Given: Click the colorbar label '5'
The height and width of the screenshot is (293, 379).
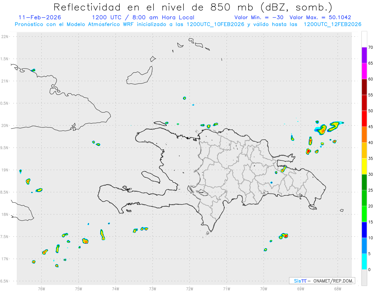Looking at the screenshot, I should coord(369,254).
